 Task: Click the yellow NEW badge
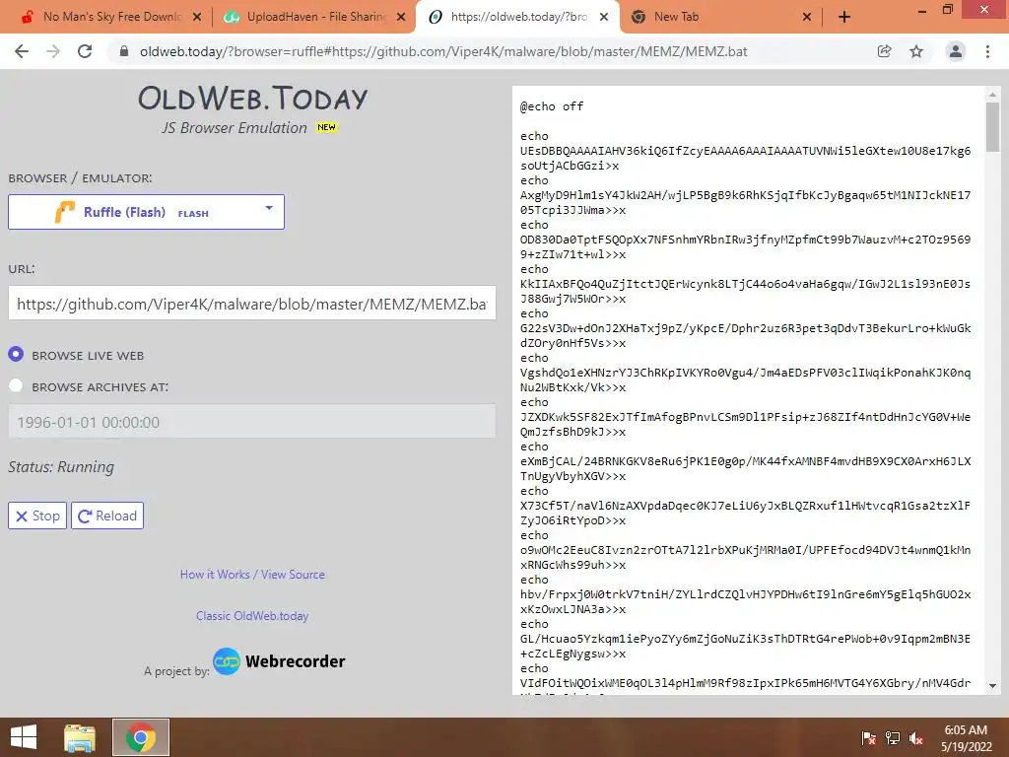pos(326,127)
